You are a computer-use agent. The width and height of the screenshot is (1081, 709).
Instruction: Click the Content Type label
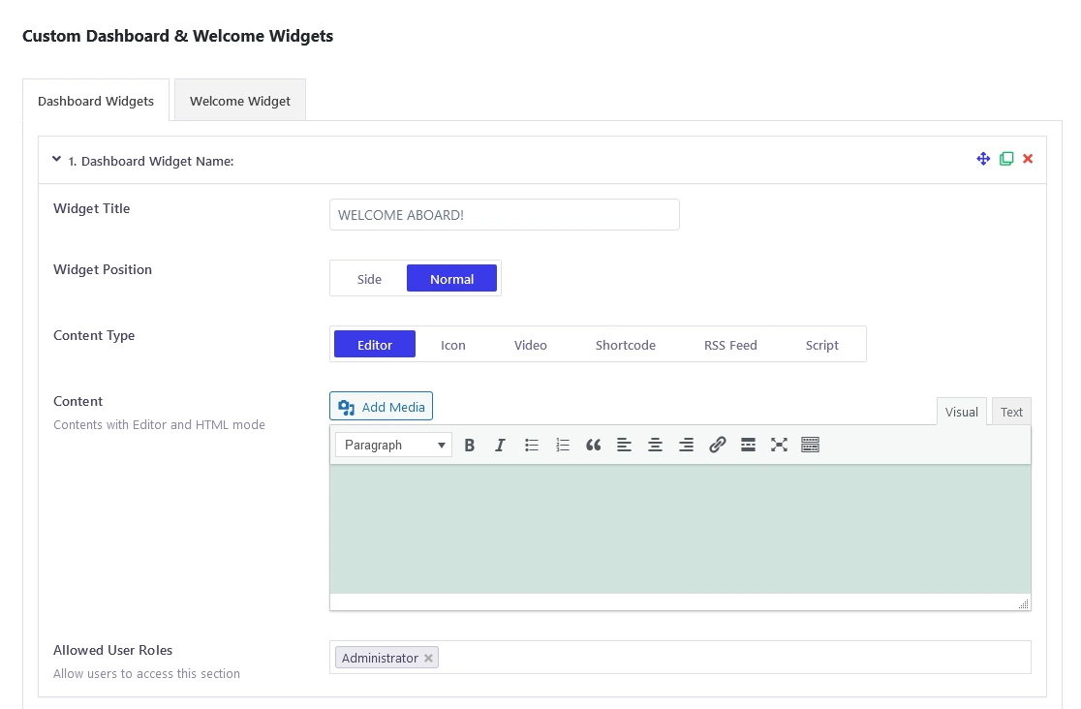coord(94,335)
